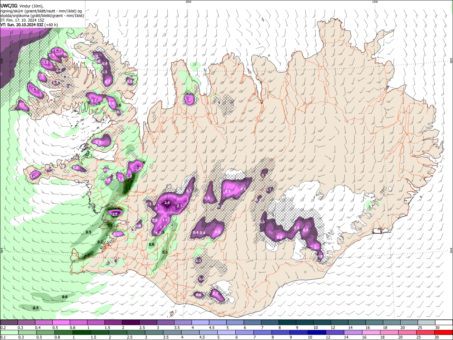The height and width of the screenshot is (340, 453).
Task: Select the 'rigning/skúrir (grænt/blátt/rautt - mm/1klst) og' line
Action: (41, 11)
